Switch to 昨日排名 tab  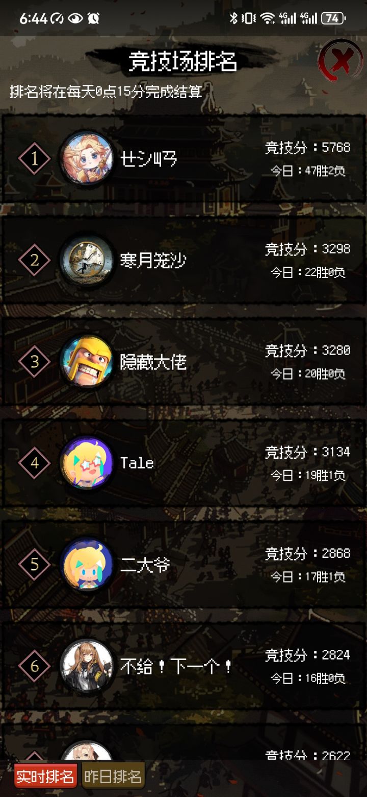(x=113, y=777)
